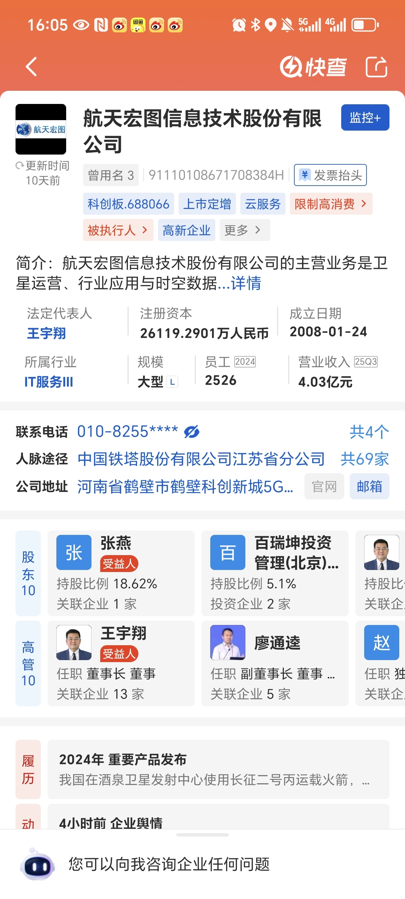Tap the L scale badge
The image size is (405, 899).
point(172,382)
